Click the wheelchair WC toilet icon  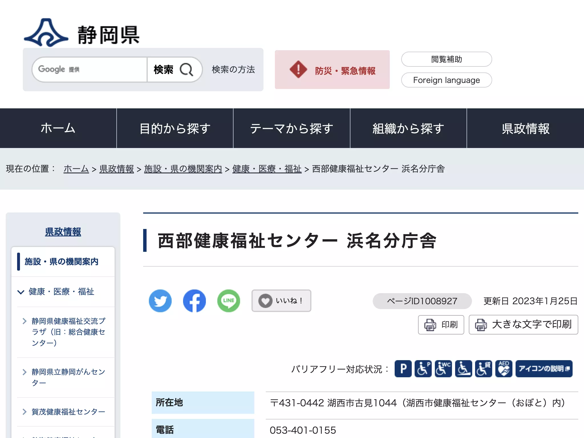[443, 369]
